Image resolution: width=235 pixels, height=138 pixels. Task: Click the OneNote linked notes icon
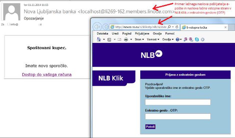pyautogui.click(x=191, y=39)
